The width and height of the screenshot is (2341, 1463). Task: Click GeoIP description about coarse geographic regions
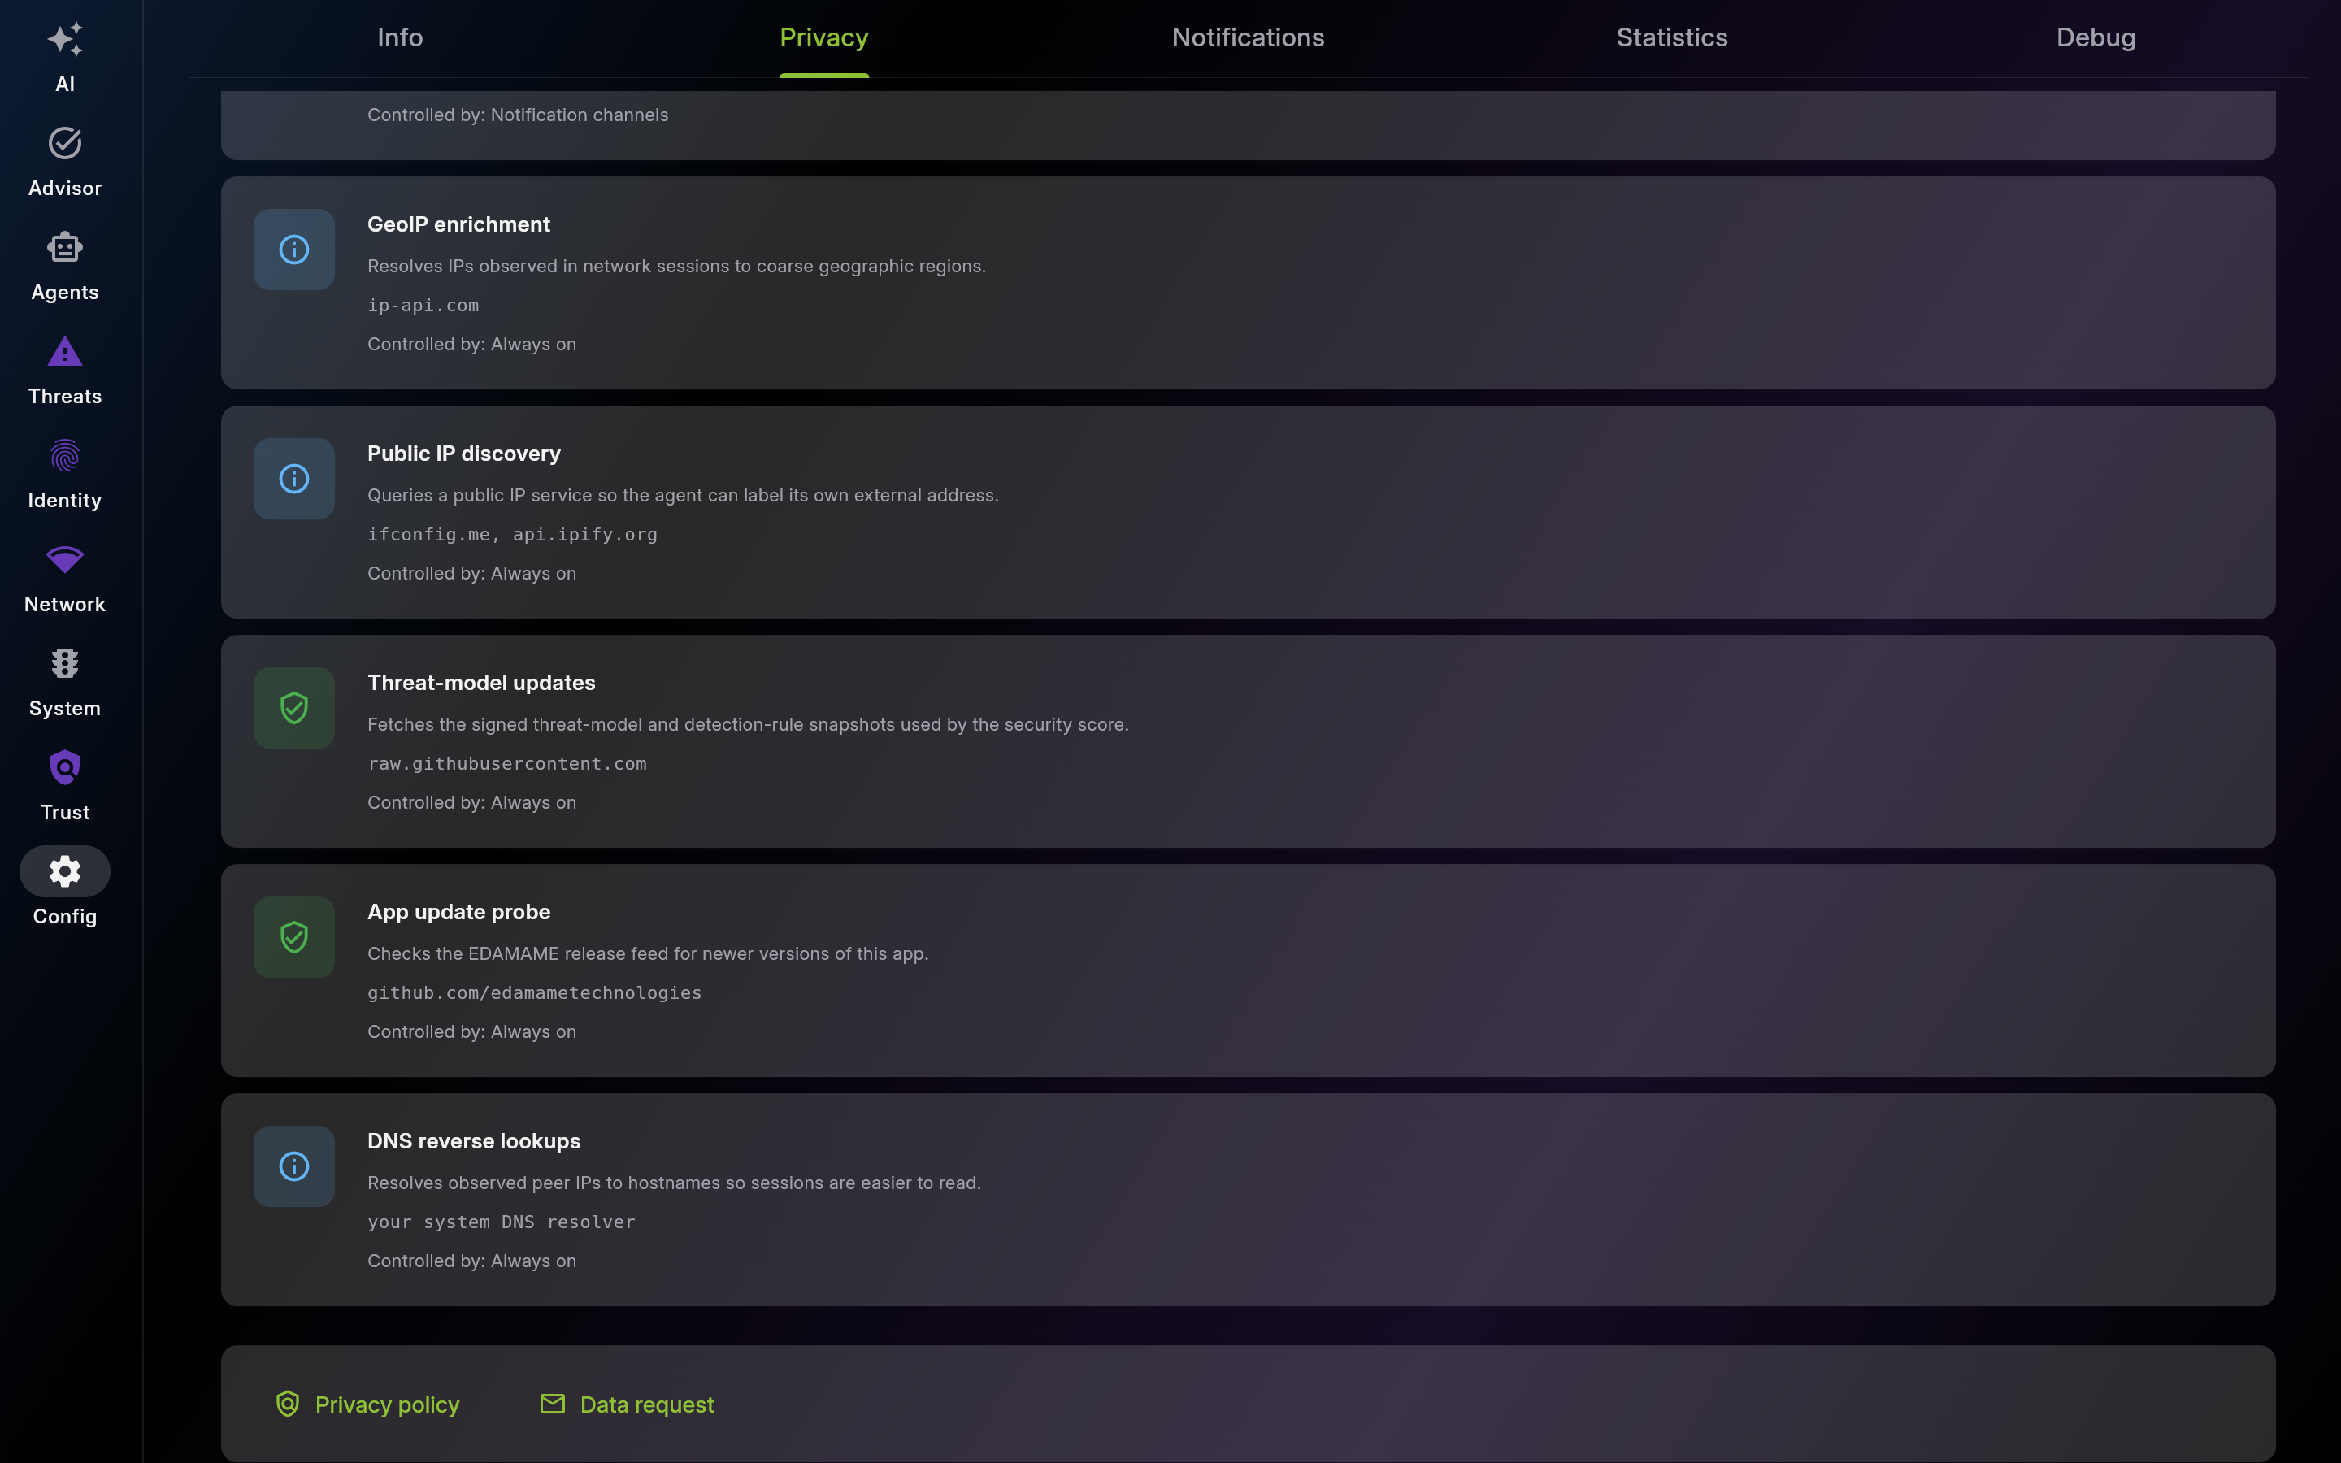point(676,266)
